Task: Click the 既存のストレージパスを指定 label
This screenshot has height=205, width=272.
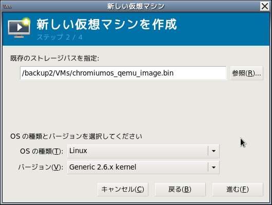Action: tap(54, 58)
